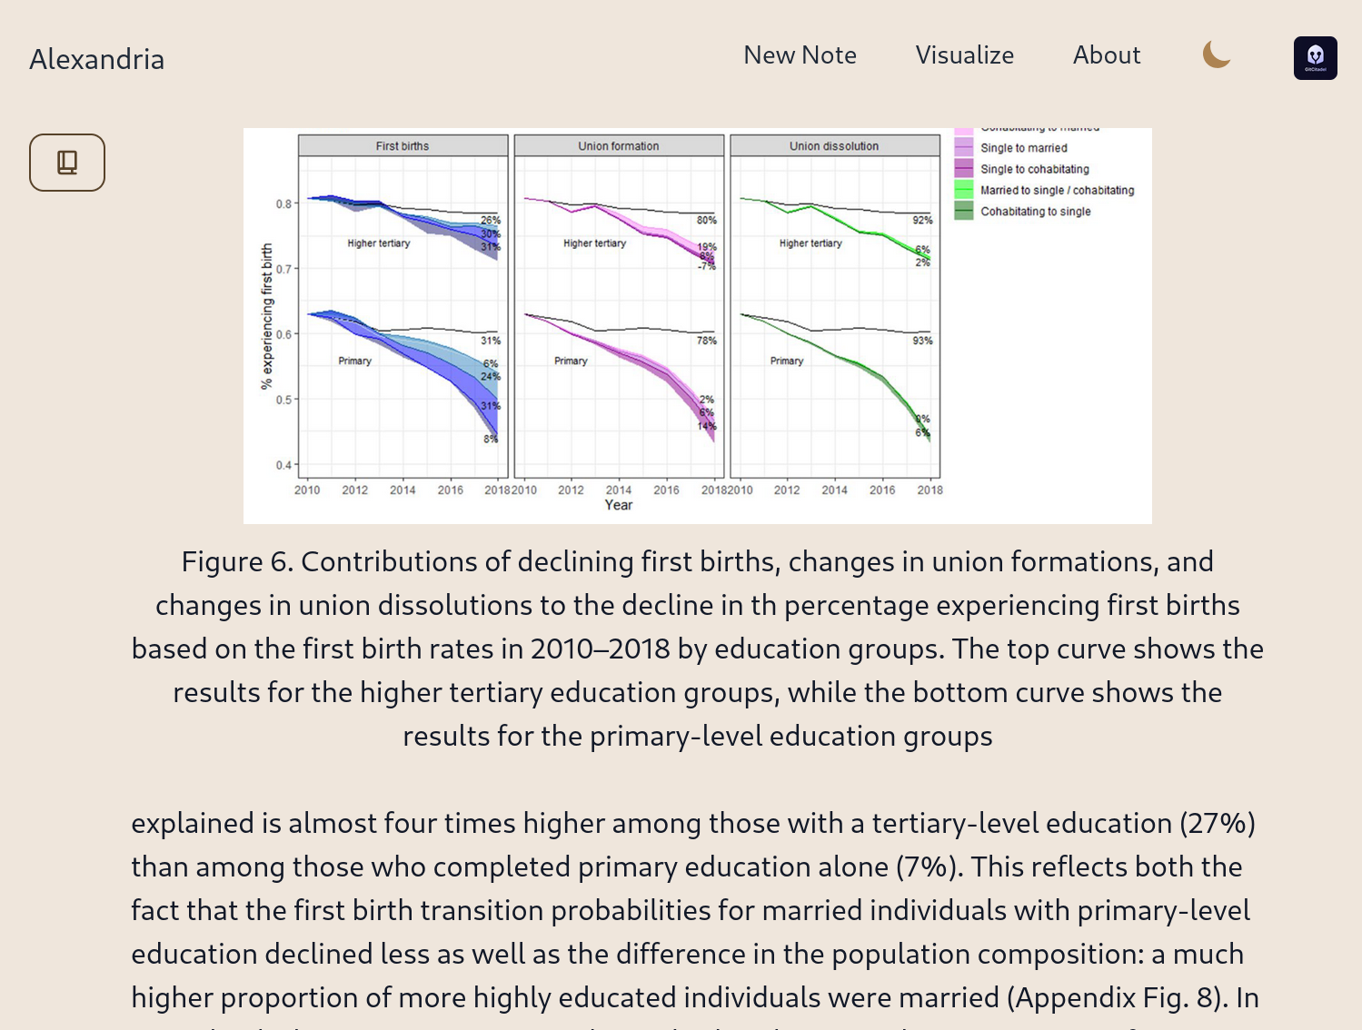Click the 'Higher tertiary' label in First births
This screenshot has height=1030, width=1362.
379,243
